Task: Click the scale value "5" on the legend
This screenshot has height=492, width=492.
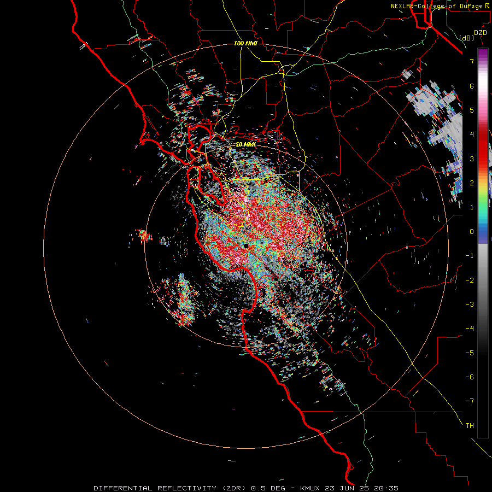Action: click(472, 110)
